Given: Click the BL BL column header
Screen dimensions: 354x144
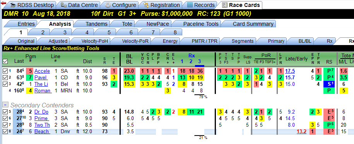Looking at the screenshot, I should (129, 59).
